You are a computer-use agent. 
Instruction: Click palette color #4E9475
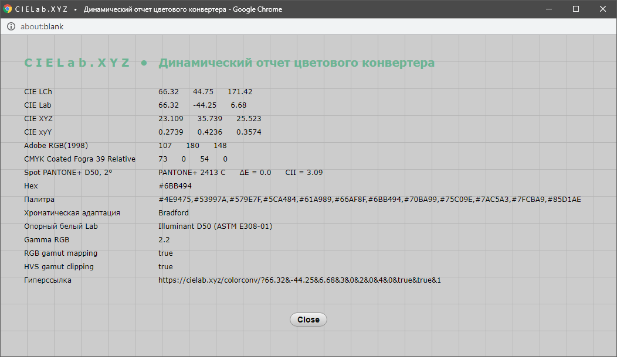pos(174,199)
